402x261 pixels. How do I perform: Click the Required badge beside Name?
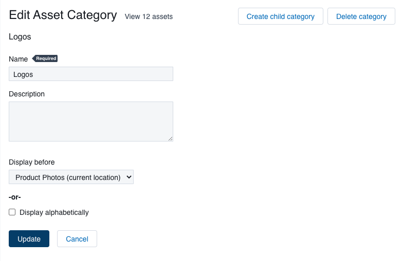pyautogui.click(x=45, y=58)
